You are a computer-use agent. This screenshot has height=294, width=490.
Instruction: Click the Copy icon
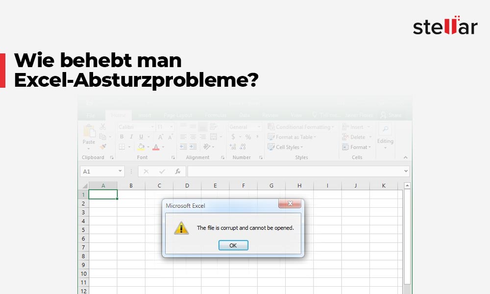click(102, 137)
